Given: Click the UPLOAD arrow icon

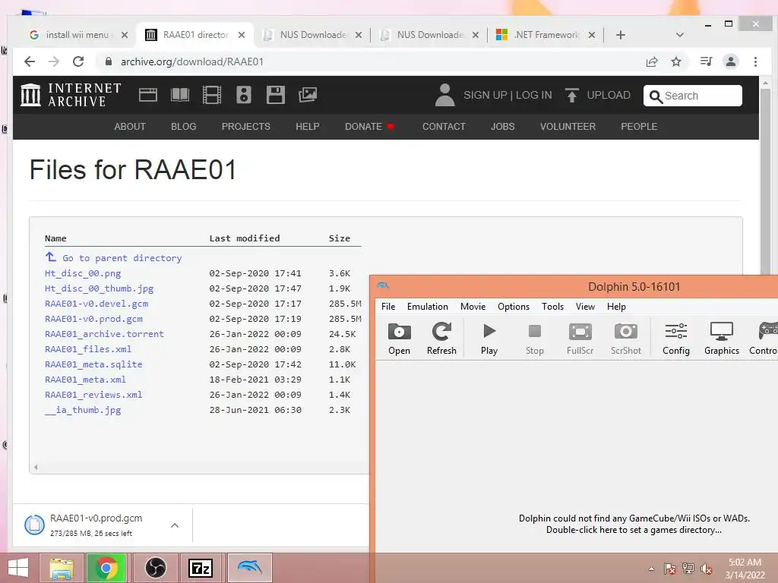Looking at the screenshot, I should click(571, 95).
